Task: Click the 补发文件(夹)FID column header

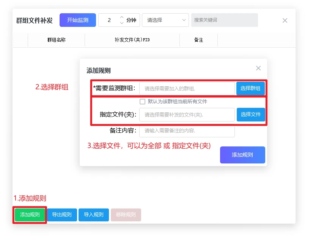Action: (x=132, y=40)
